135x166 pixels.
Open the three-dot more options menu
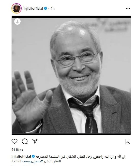(x=128, y=8)
